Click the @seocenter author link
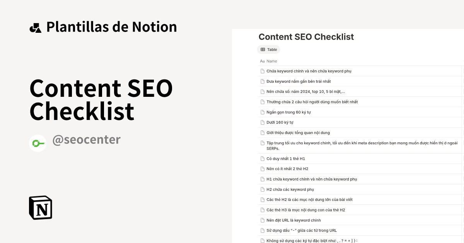 (87, 140)
